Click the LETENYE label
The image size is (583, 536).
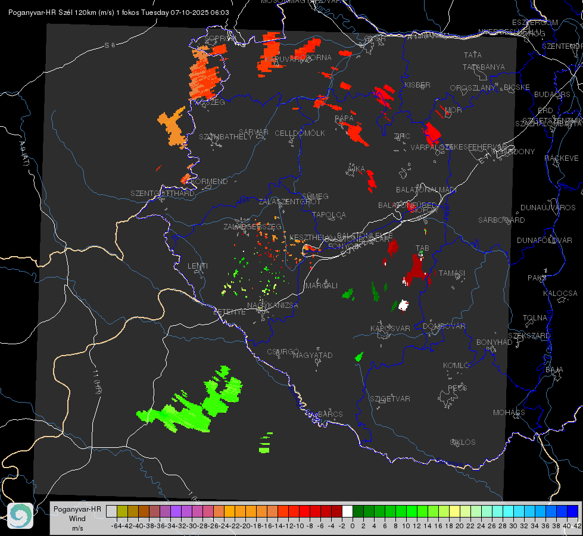point(229,312)
